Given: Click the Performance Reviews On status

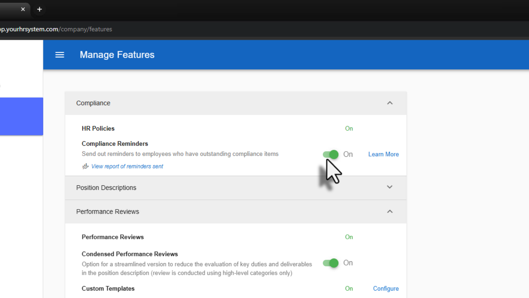Looking at the screenshot, I should (x=349, y=237).
